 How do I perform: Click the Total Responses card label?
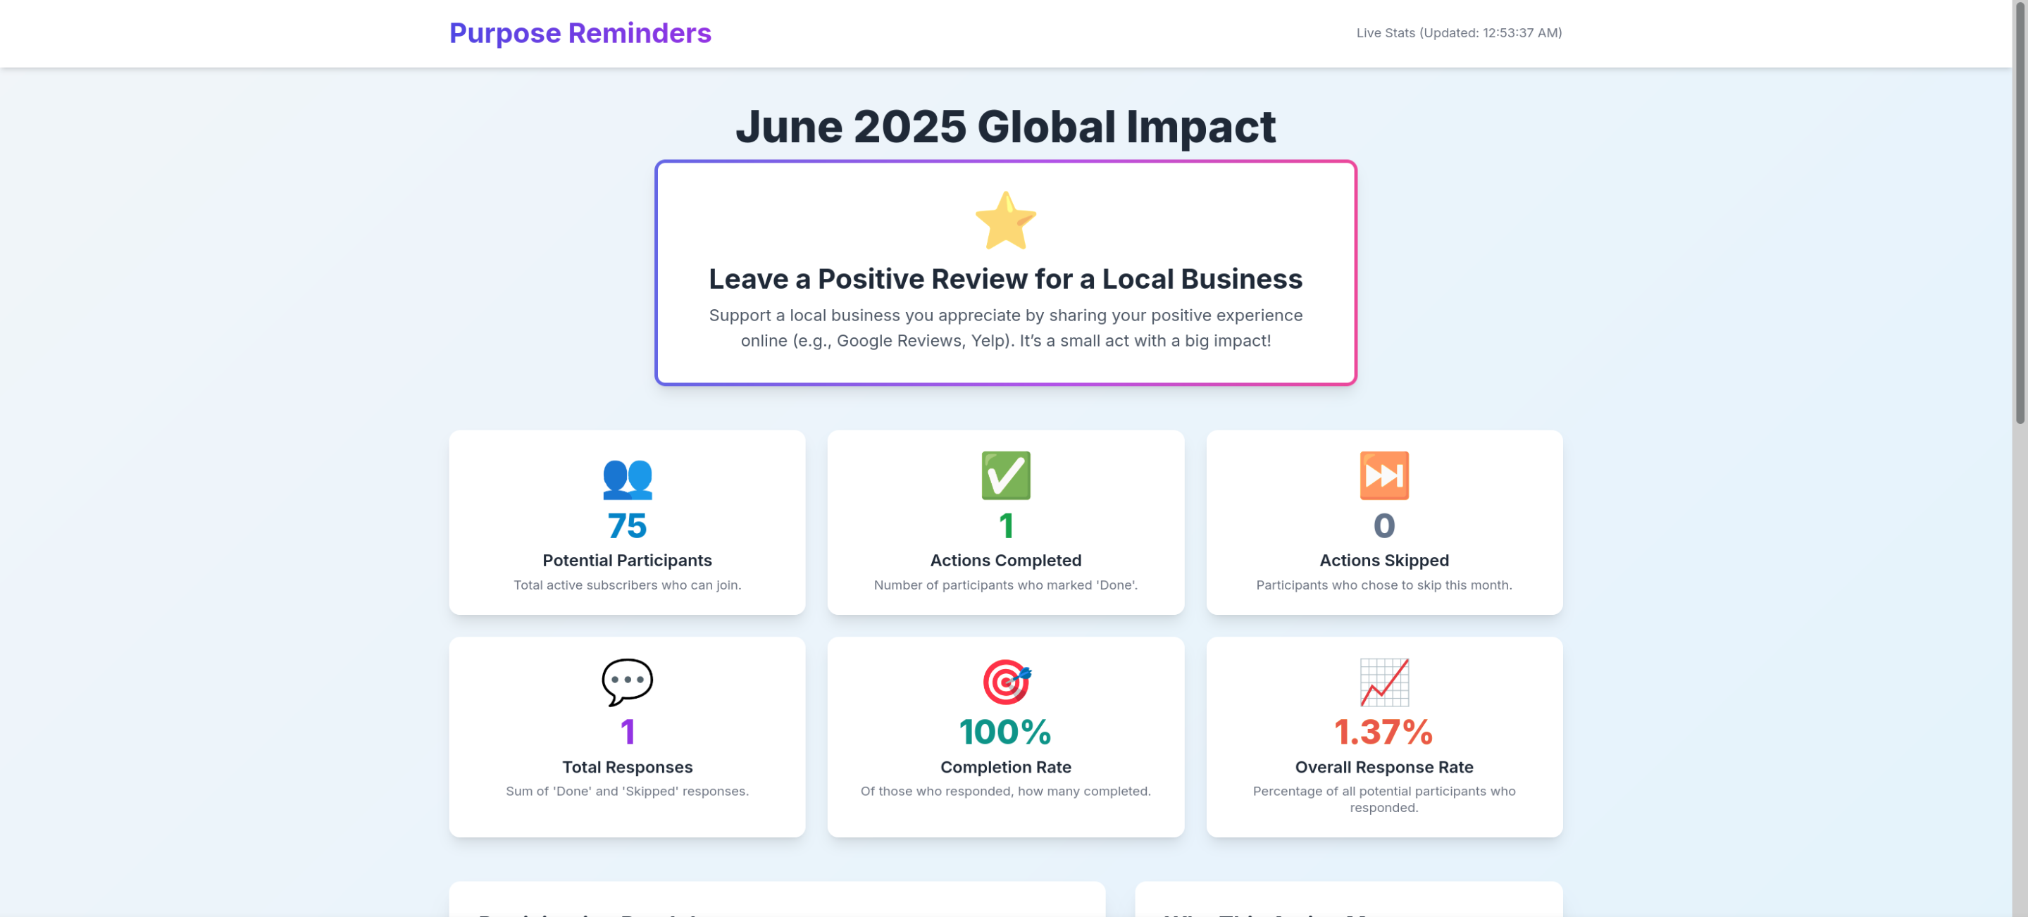pos(627,767)
